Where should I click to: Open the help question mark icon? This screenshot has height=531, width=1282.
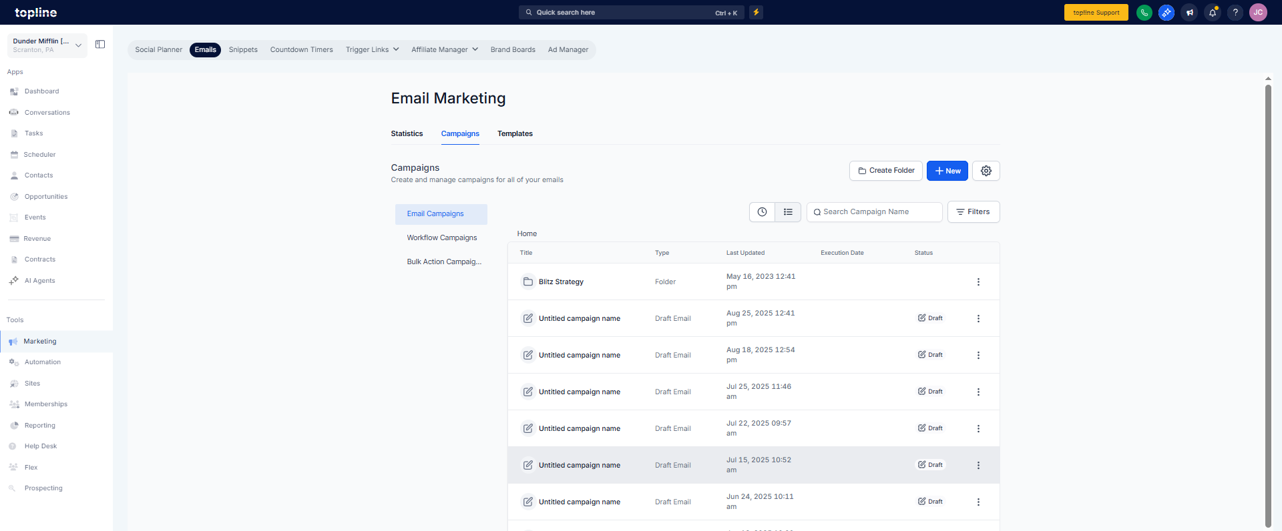tap(1235, 13)
